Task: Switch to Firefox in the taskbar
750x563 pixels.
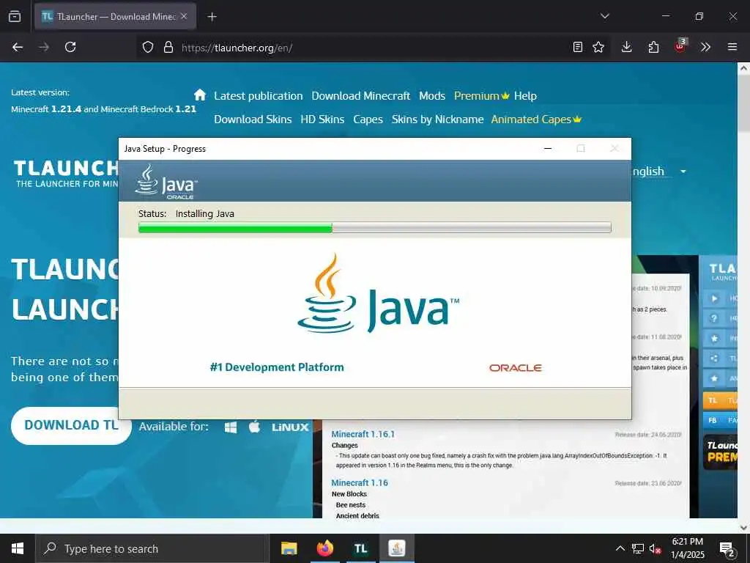Action: coord(324,548)
